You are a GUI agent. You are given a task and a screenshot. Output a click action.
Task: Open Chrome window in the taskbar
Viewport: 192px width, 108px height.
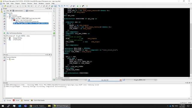click(x=37, y=106)
